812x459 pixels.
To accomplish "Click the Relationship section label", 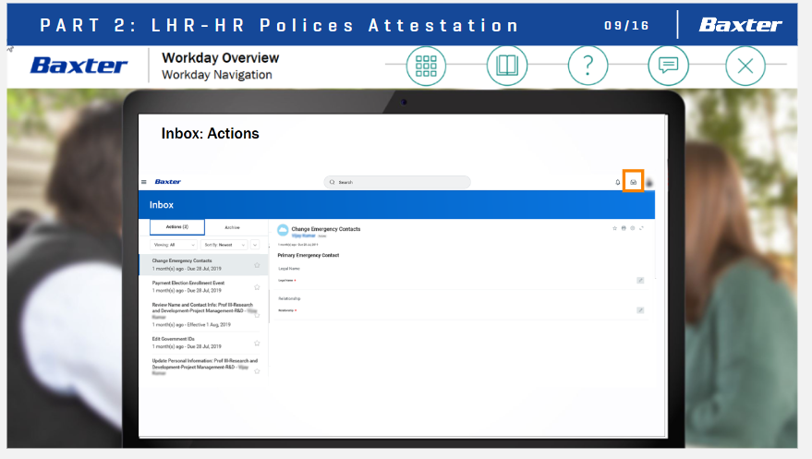I will [289, 298].
